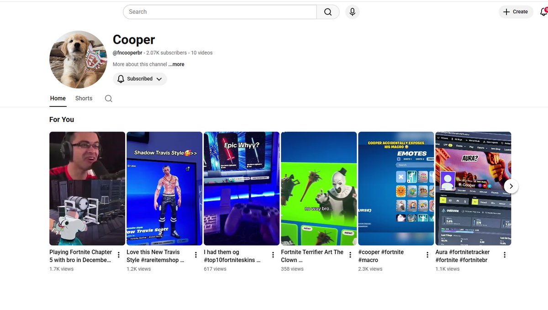
Task: Click the 1.7K views label
Action: pos(62,269)
